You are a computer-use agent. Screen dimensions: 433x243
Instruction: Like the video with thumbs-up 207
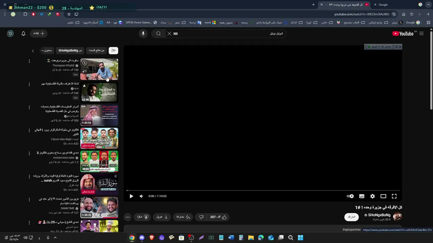(x=218, y=217)
